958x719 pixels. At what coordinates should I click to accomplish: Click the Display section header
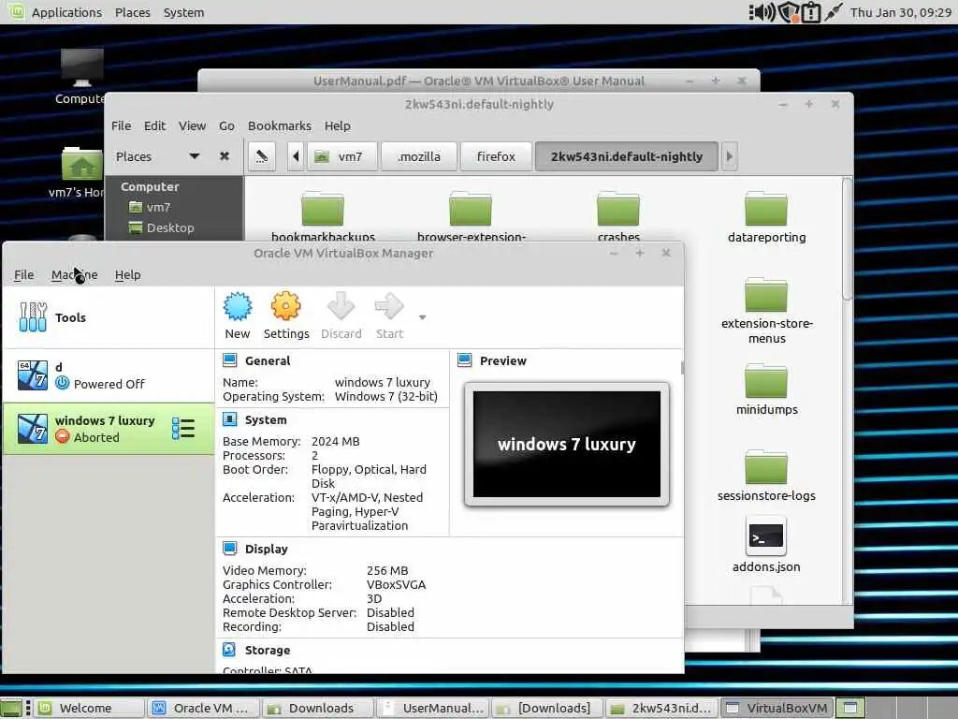(x=266, y=549)
